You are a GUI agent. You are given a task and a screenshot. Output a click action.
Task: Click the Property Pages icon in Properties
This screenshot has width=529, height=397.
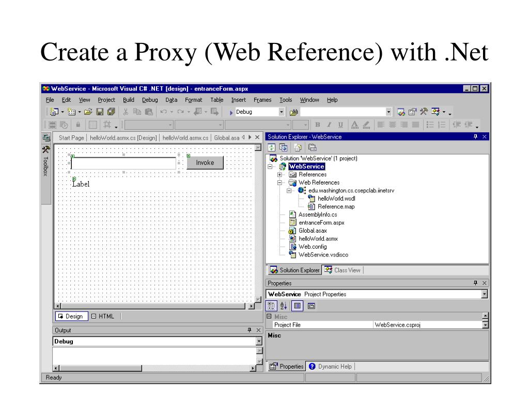pos(312,306)
